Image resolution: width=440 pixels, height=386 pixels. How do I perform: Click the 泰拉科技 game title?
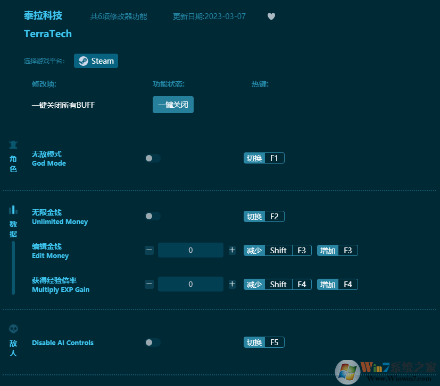coord(43,15)
